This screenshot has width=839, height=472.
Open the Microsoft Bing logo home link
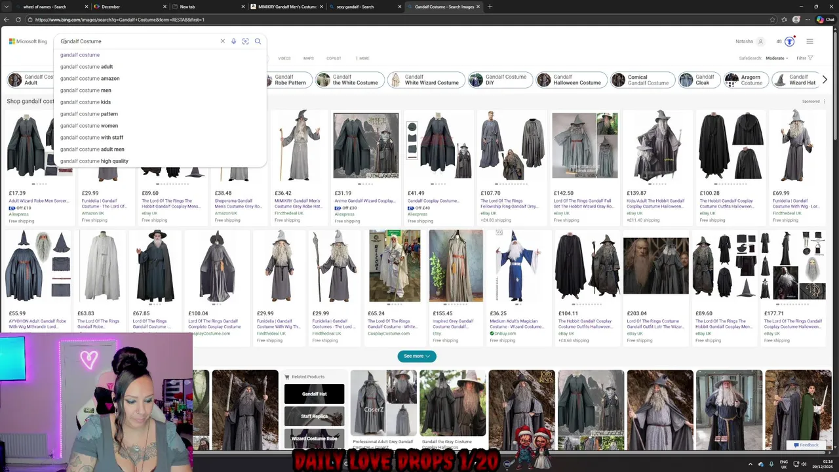coord(28,41)
